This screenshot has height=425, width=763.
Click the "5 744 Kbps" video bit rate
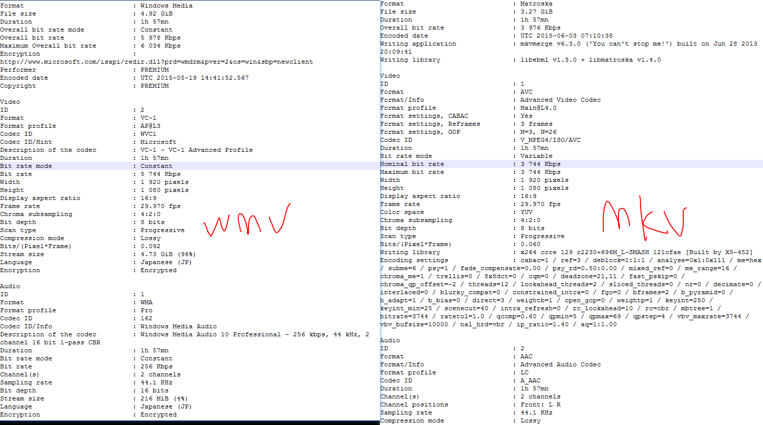(x=160, y=174)
